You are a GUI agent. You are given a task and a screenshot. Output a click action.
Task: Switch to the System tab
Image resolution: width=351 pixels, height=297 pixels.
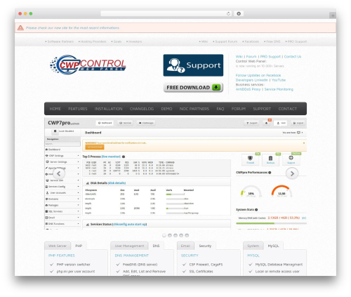tap(253, 246)
